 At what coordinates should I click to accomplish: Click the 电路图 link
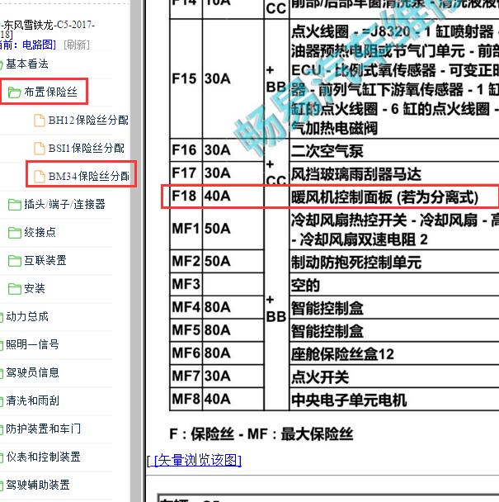click(x=39, y=45)
